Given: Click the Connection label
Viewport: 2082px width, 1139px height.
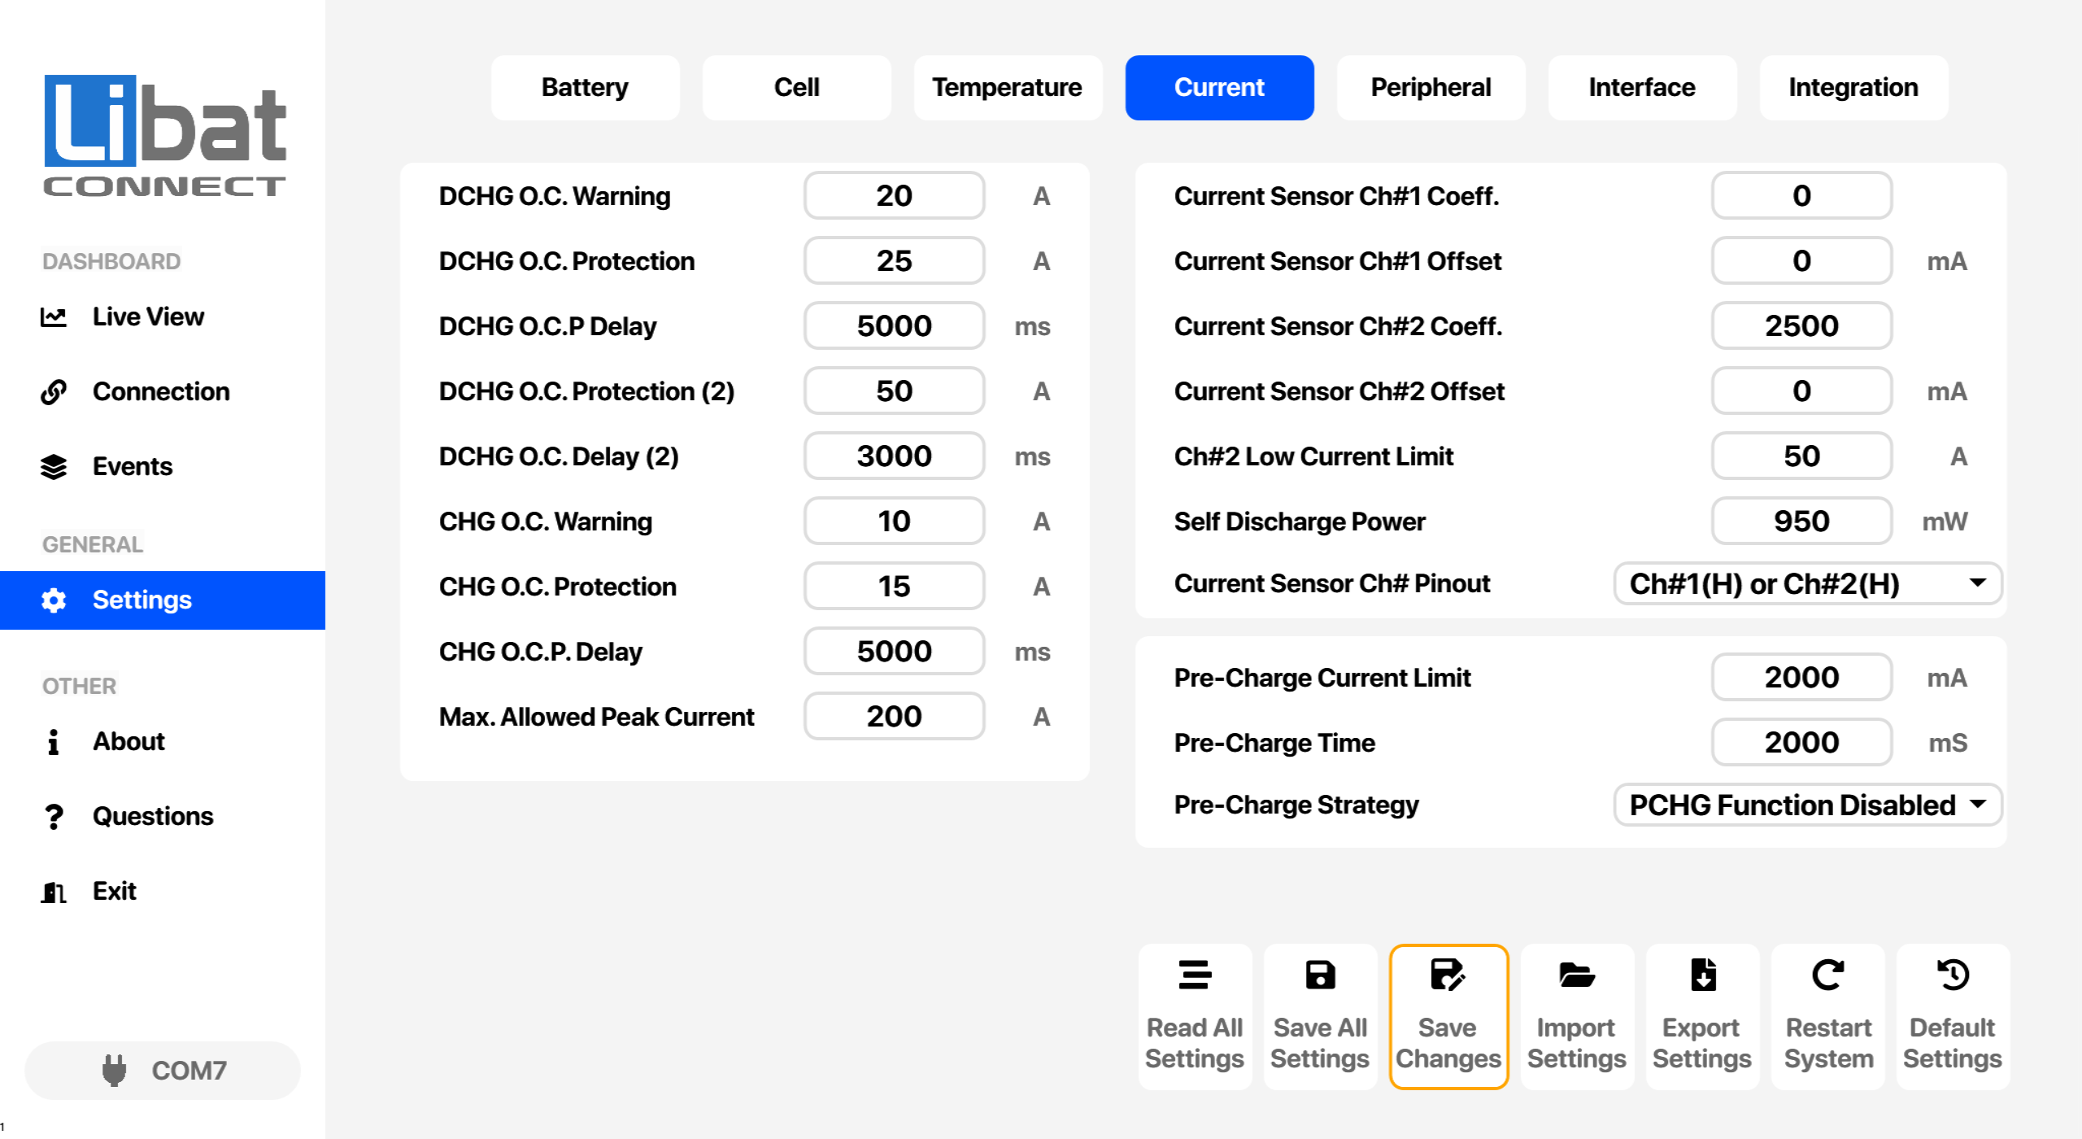Looking at the screenshot, I should (x=161, y=391).
